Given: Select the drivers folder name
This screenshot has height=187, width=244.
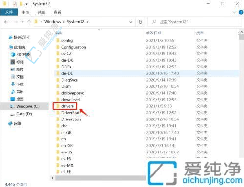Looking at the screenshot, I should tap(67, 106).
